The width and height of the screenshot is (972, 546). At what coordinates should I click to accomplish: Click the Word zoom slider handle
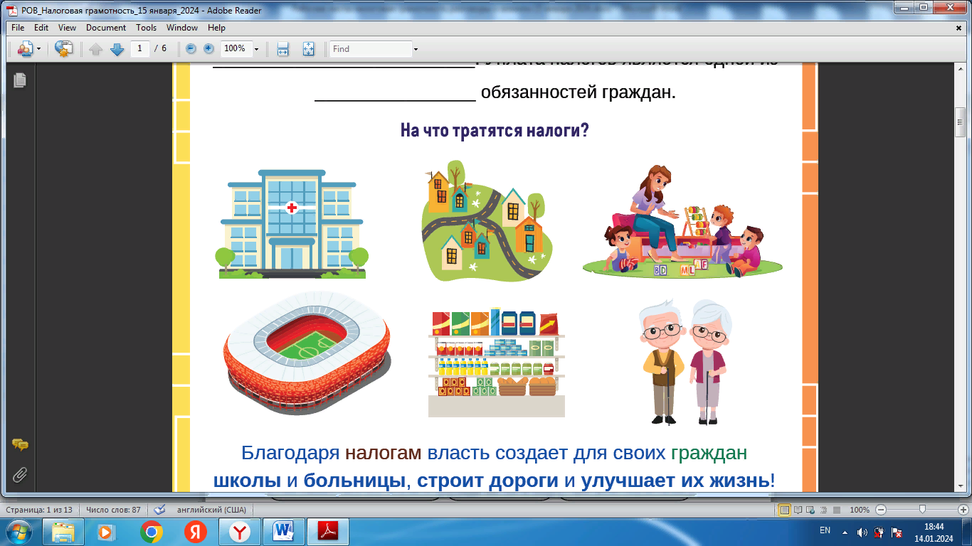click(x=922, y=509)
